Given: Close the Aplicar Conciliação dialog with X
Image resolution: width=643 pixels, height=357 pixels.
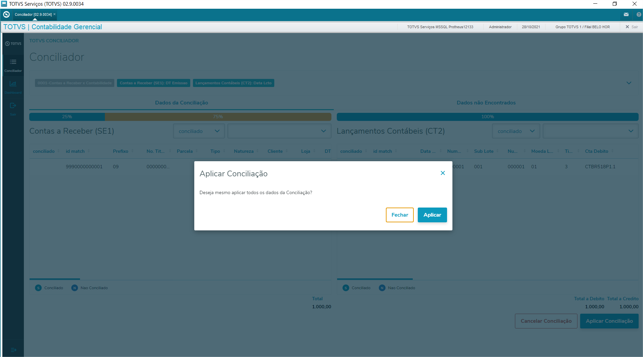Looking at the screenshot, I should click(443, 173).
